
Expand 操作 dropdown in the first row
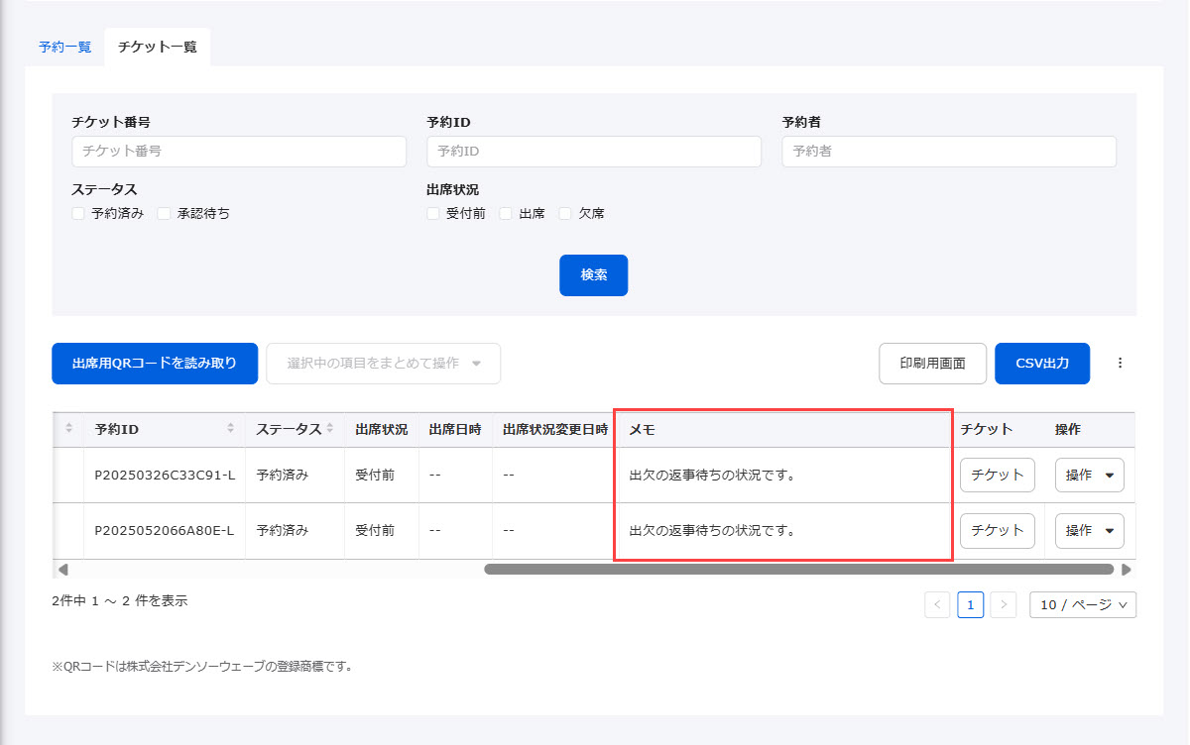pyautogui.click(x=1089, y=476)
